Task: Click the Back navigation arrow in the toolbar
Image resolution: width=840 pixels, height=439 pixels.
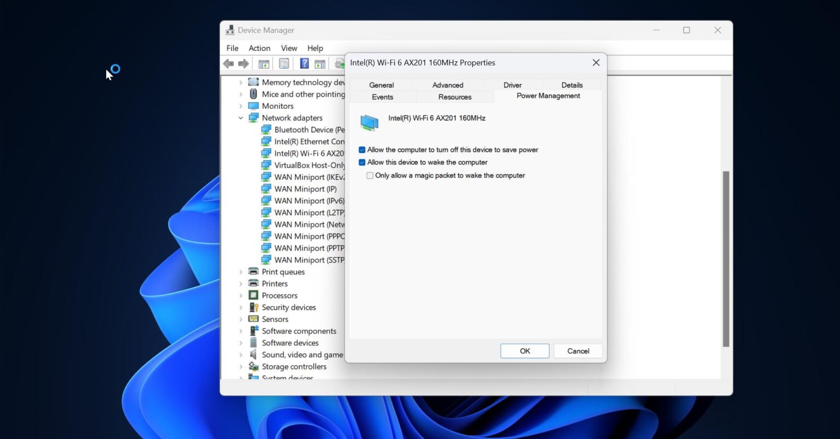Action: tap(228, 63)
